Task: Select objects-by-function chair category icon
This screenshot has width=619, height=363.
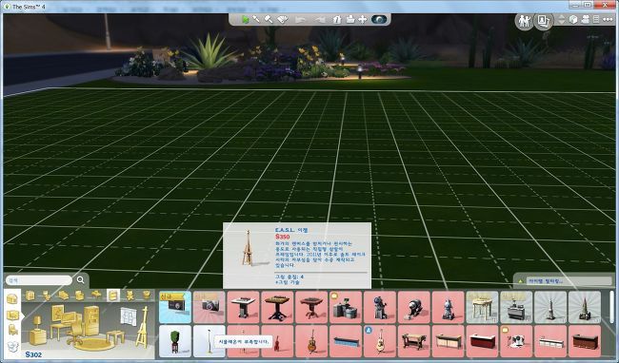Action: pyautogui.click(x=13, y=331)
